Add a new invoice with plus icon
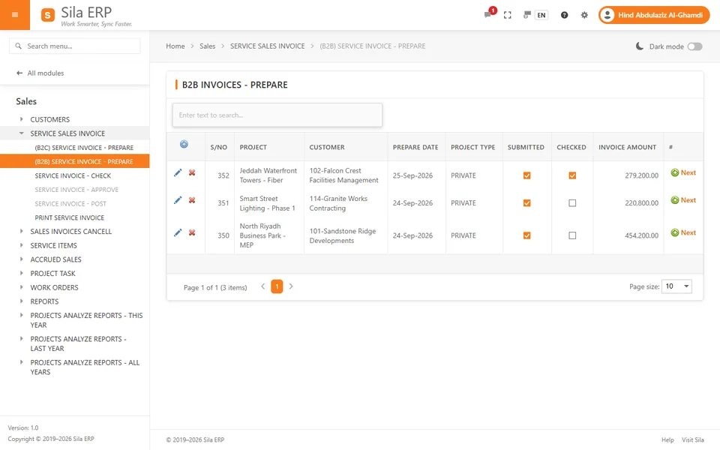 click(184, 144)
